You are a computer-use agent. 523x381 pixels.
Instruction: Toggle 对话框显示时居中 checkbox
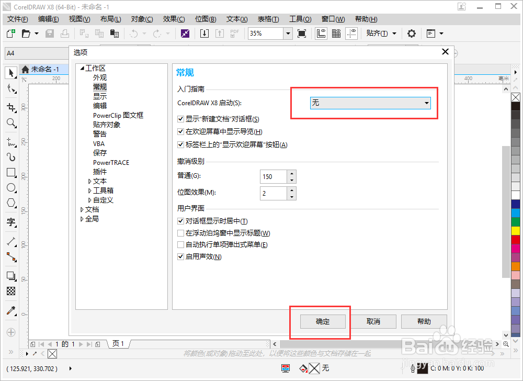(x=180, y=221)
